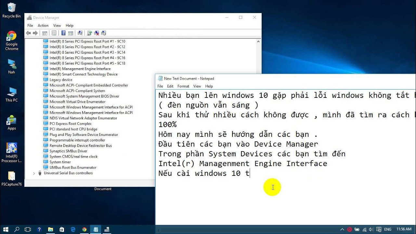
Task: Open the Help menu in Device Manager
Action: pyautogui.click(x=70, y=25)
